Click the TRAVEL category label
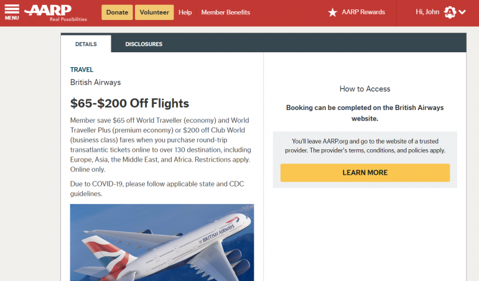 click(x=81, y=70)
